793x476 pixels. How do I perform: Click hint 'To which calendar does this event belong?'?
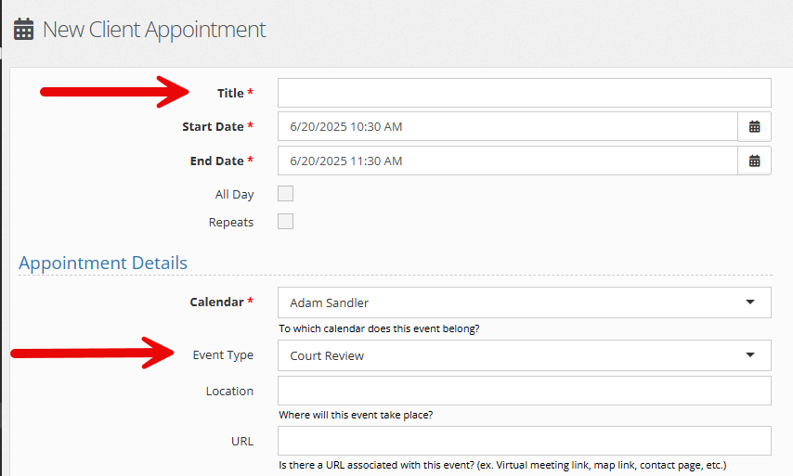point(379,329)
